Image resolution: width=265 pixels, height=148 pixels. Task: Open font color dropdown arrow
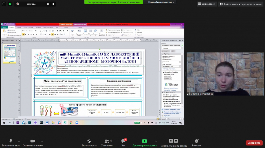[47, 34]
